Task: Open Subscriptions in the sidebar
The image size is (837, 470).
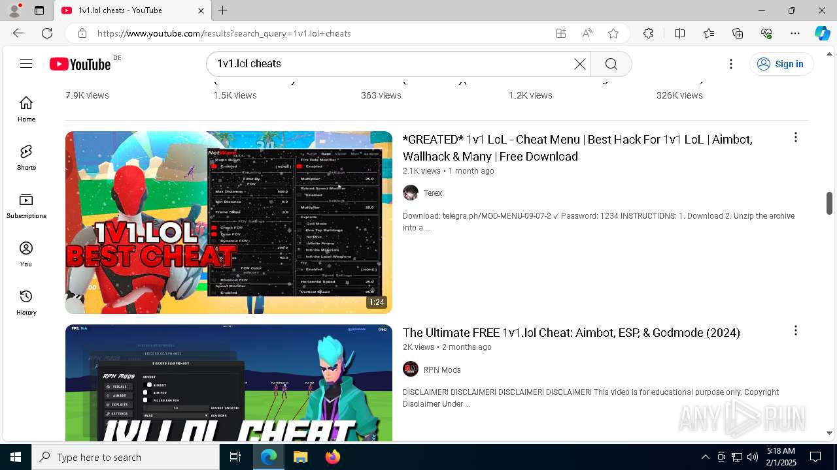Action: [x=26, y=206]
